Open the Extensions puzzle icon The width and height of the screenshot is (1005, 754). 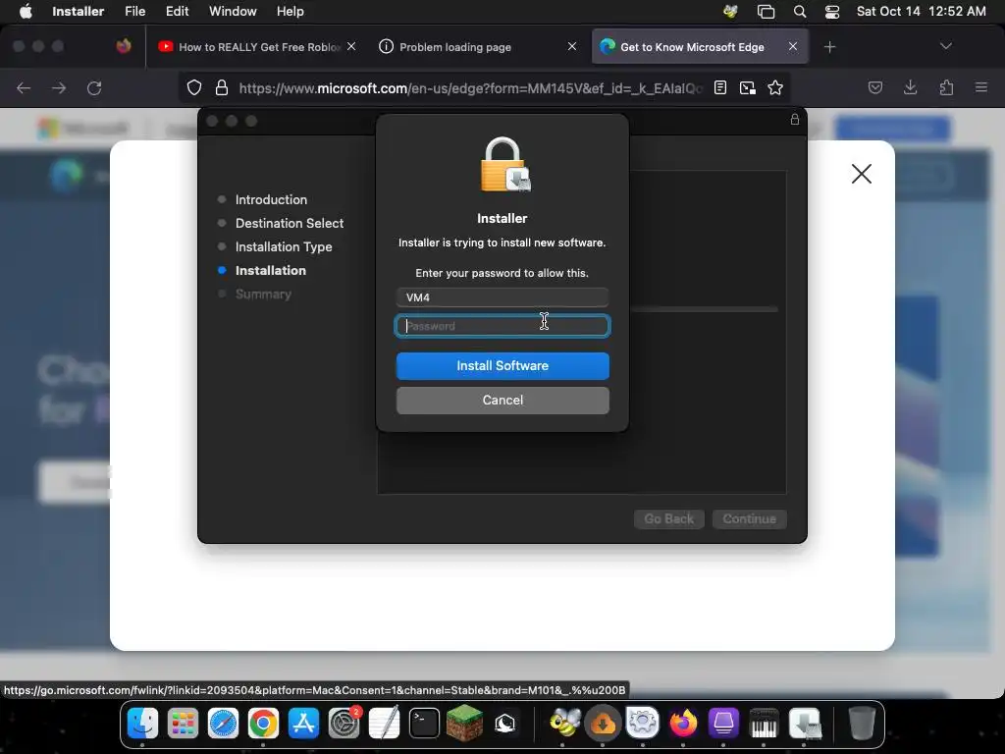tap(946, 87)
